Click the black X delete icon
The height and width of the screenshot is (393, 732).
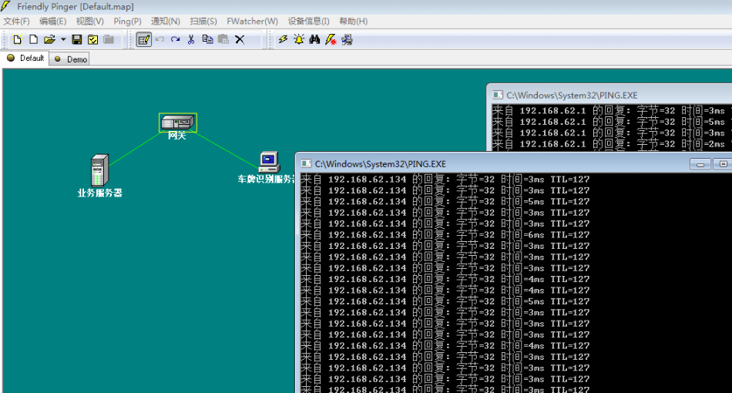point(240,39)
